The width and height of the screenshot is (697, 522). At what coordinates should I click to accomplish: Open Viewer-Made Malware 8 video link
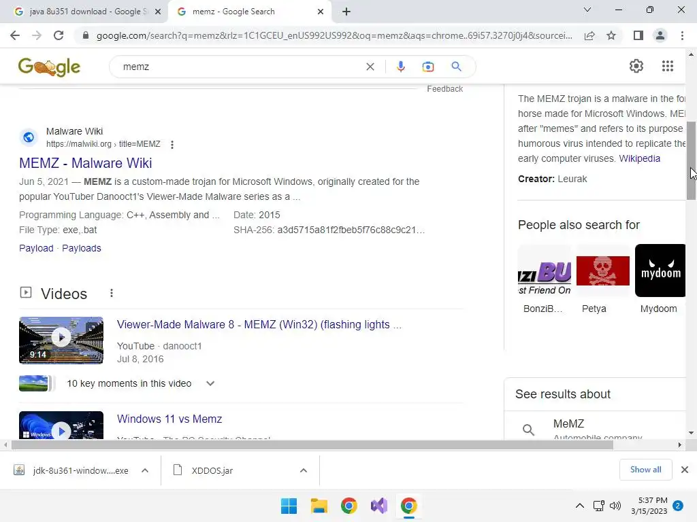coord(259,324)
